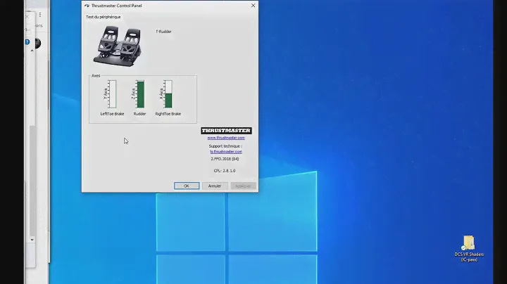Click the scroll-down arrow in left background window
The width and height of the screenshot is (507, 284).
point(31,240)
